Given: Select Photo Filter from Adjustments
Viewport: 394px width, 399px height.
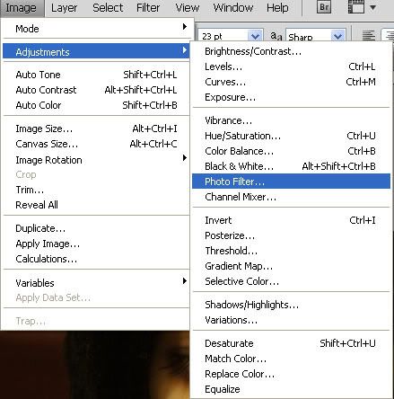Looking at the screenshot, I should pos(291,182).
